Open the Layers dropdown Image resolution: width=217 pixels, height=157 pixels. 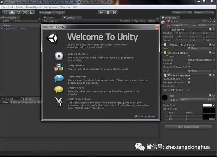click(x=182, y=13)
